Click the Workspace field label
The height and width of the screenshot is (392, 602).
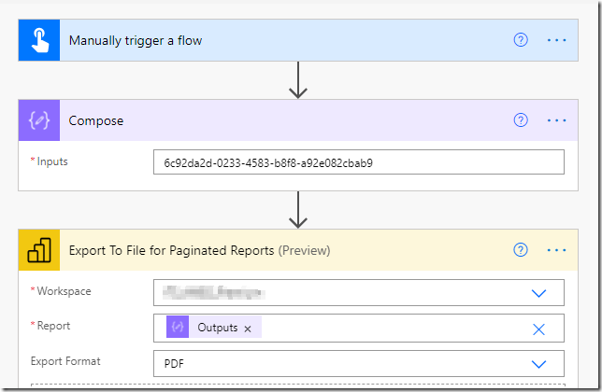point(64,291)
